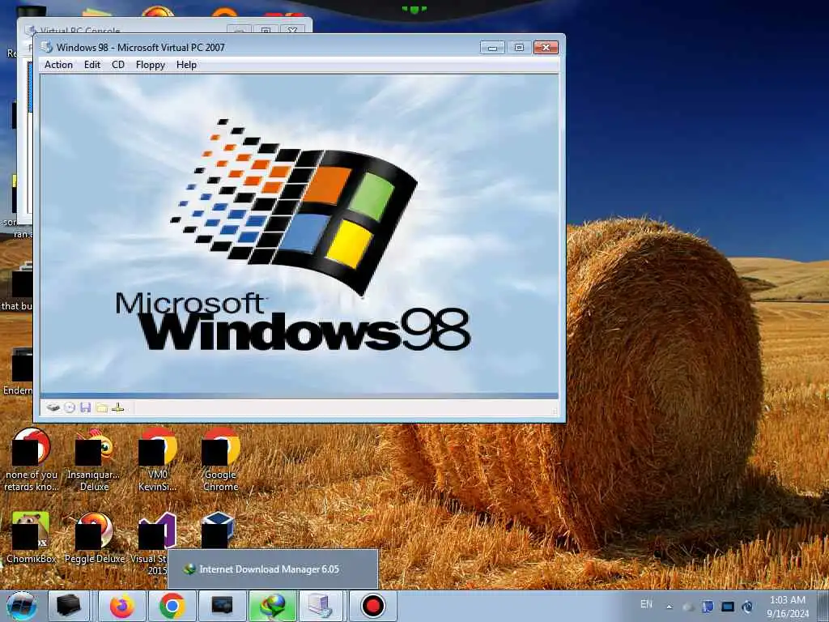Open the Edit menu
The width and height of the screenshot is (829, 622).
[x=92, y=65]
